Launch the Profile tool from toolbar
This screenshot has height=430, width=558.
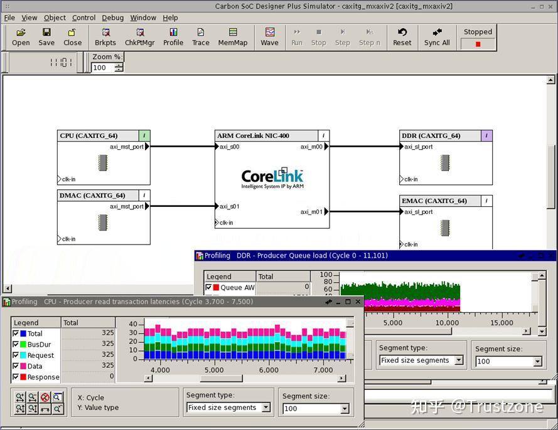pos(173,37)
